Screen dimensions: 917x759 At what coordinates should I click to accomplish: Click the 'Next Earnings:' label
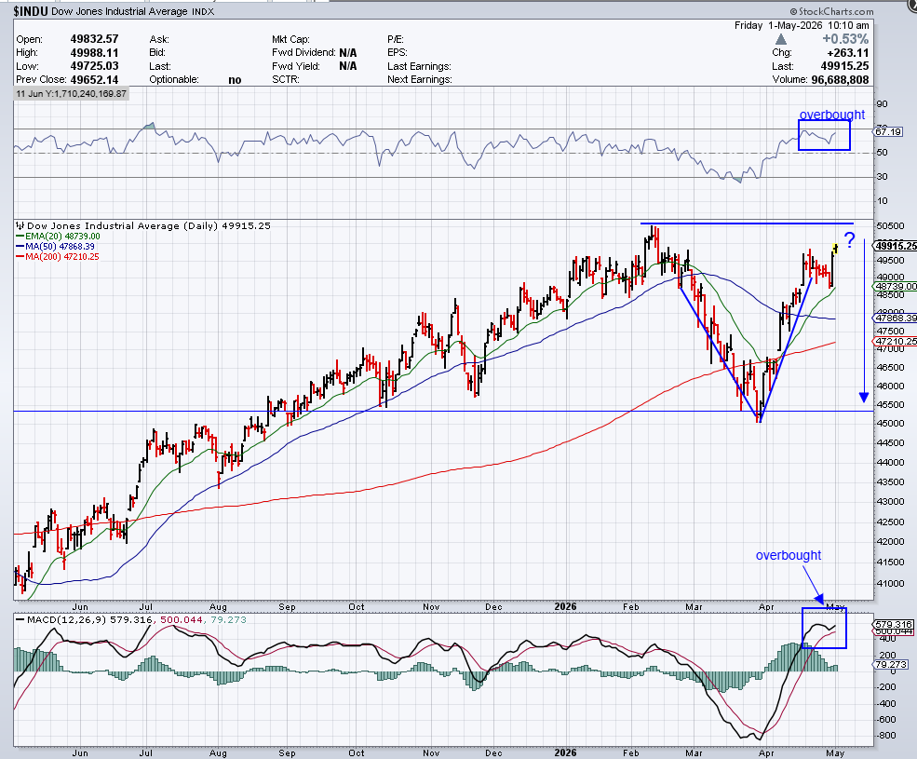pos(419,79)
